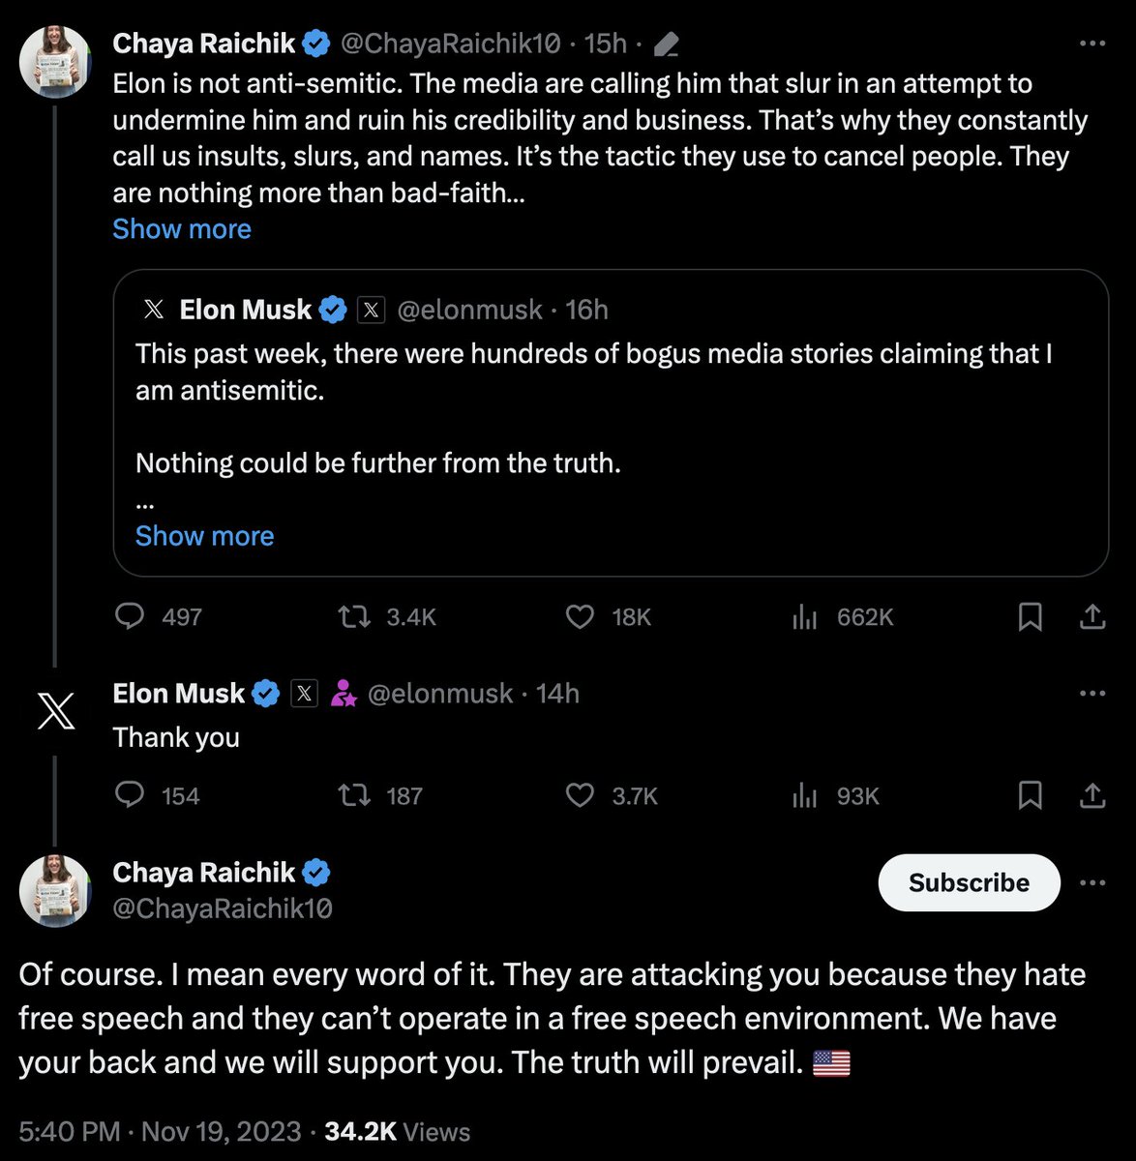Viewport: 1136px width, 1161px height.
Task: Expand first tweet with Show more
Action: coord(182,229)
